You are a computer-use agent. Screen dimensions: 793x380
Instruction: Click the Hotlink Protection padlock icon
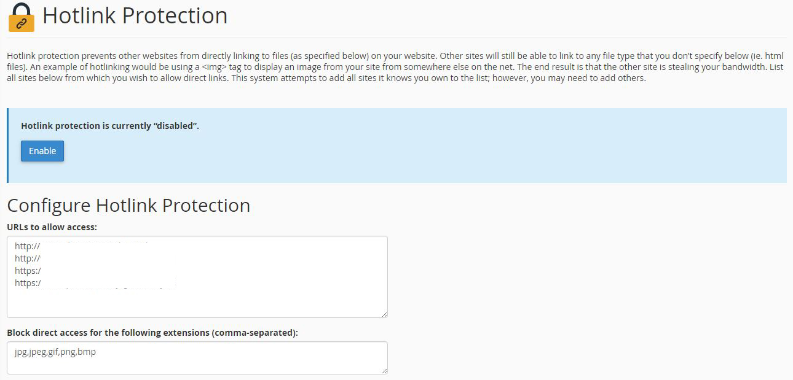pos(21,17)
